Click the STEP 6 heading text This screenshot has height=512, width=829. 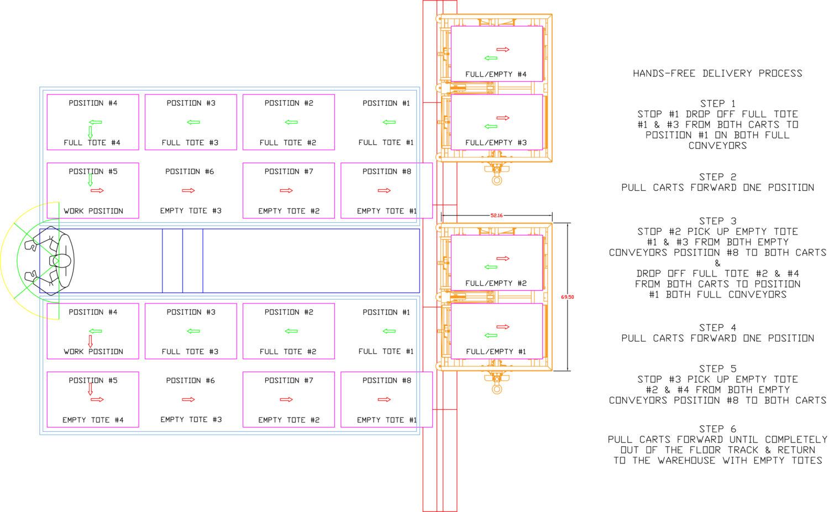point(717,429)
